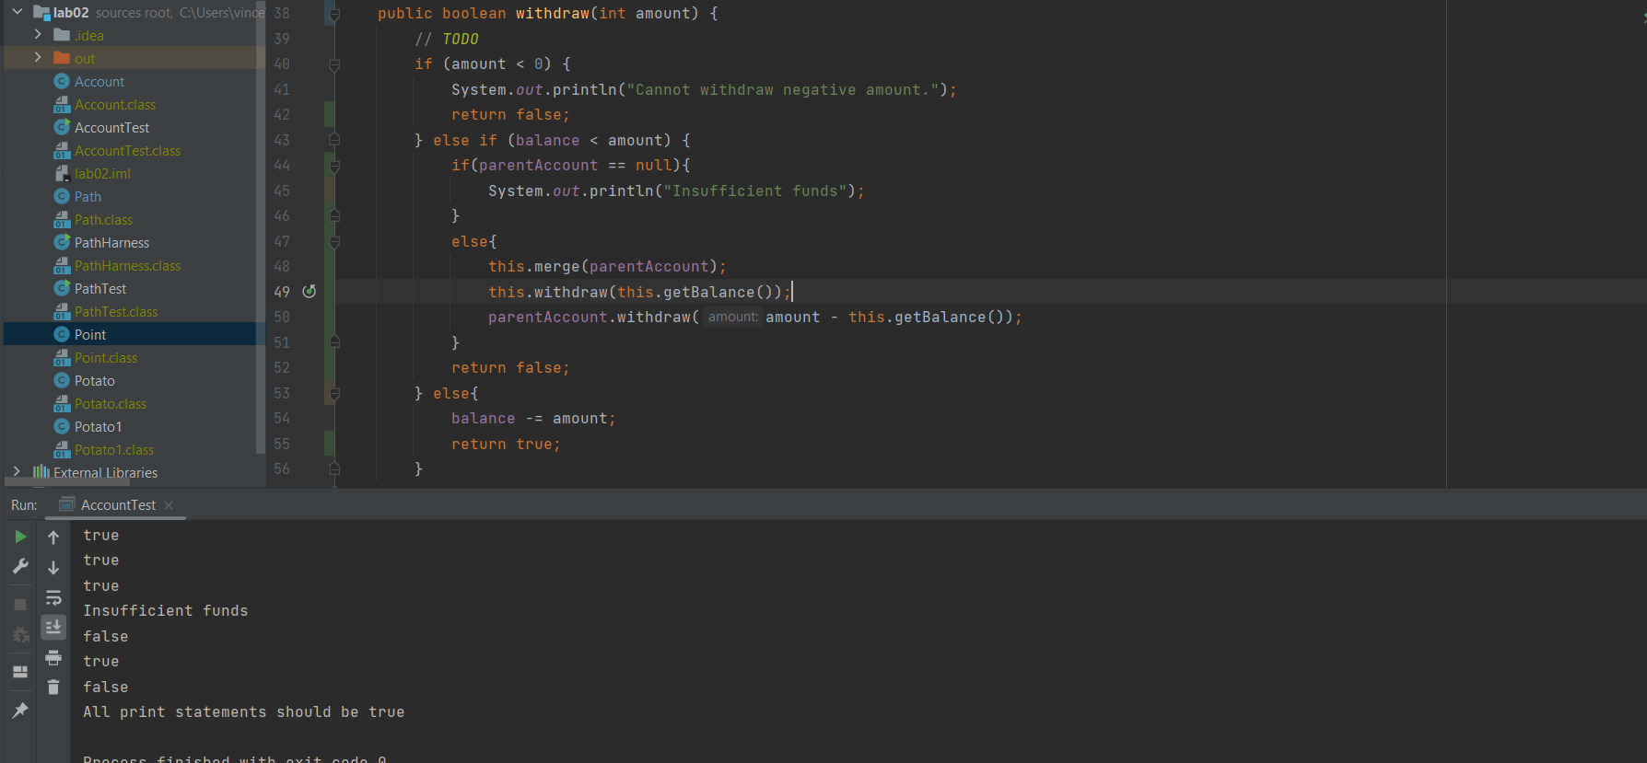Expand the out folder in project tree
The image size is (1647, 763).
tap(38, 58)
